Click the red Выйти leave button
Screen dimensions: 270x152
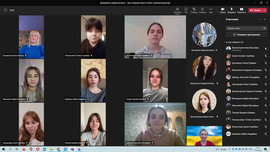tap(255, 10)
